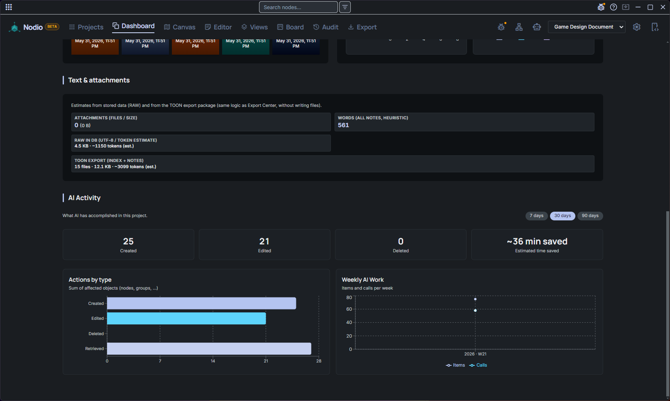Select the 30 days range toggle
Viewport: 670px width, 401px height.
pyautogui.click(x=562, y=216)
